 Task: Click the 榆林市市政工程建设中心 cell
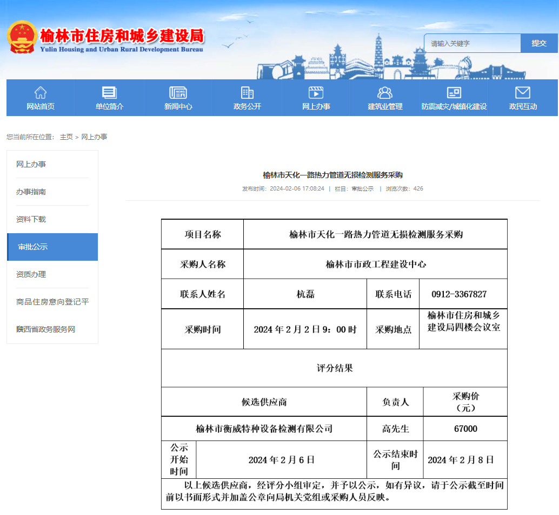coord(375,265)
